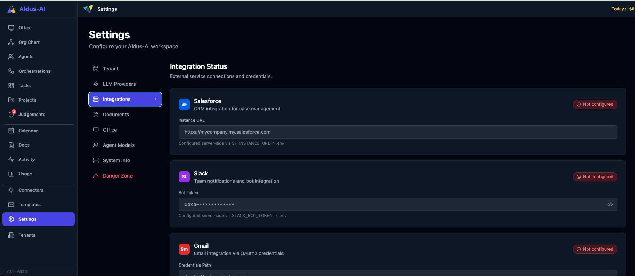Screen dimensions: 635x276
Task: Click the Danger Zone warning icon
Action: [x=96, y=176]
